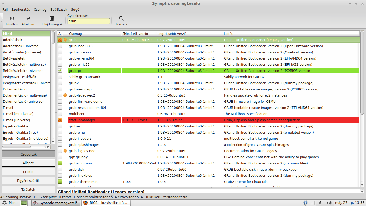Click the Találatok button
This screenshot has height=206, width=366.
click(x=28, y=189)
